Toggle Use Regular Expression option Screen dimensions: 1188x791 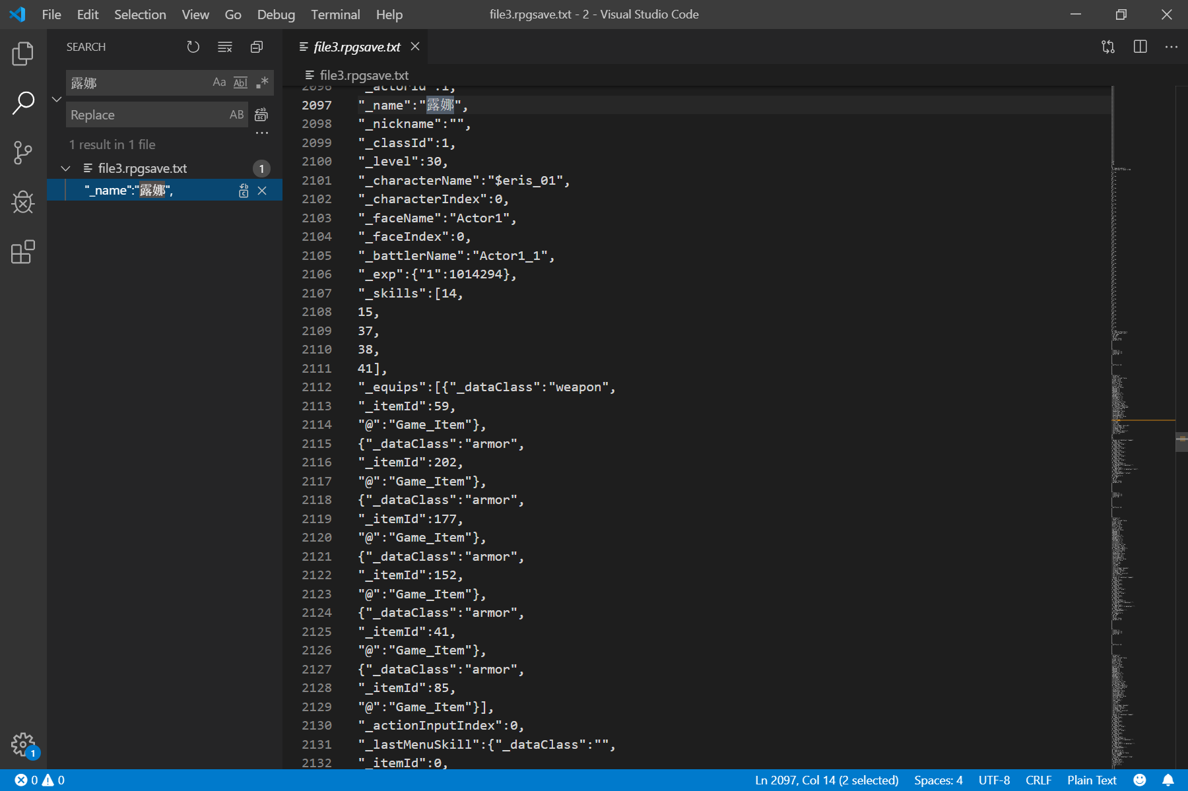click(x=262, y=82)
